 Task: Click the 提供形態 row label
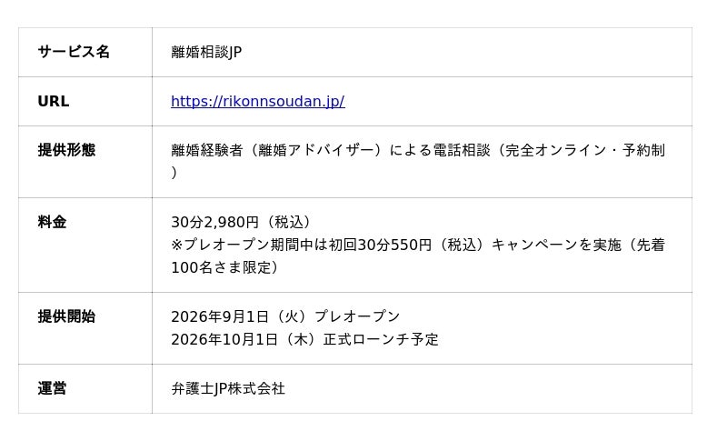[66, 150]
